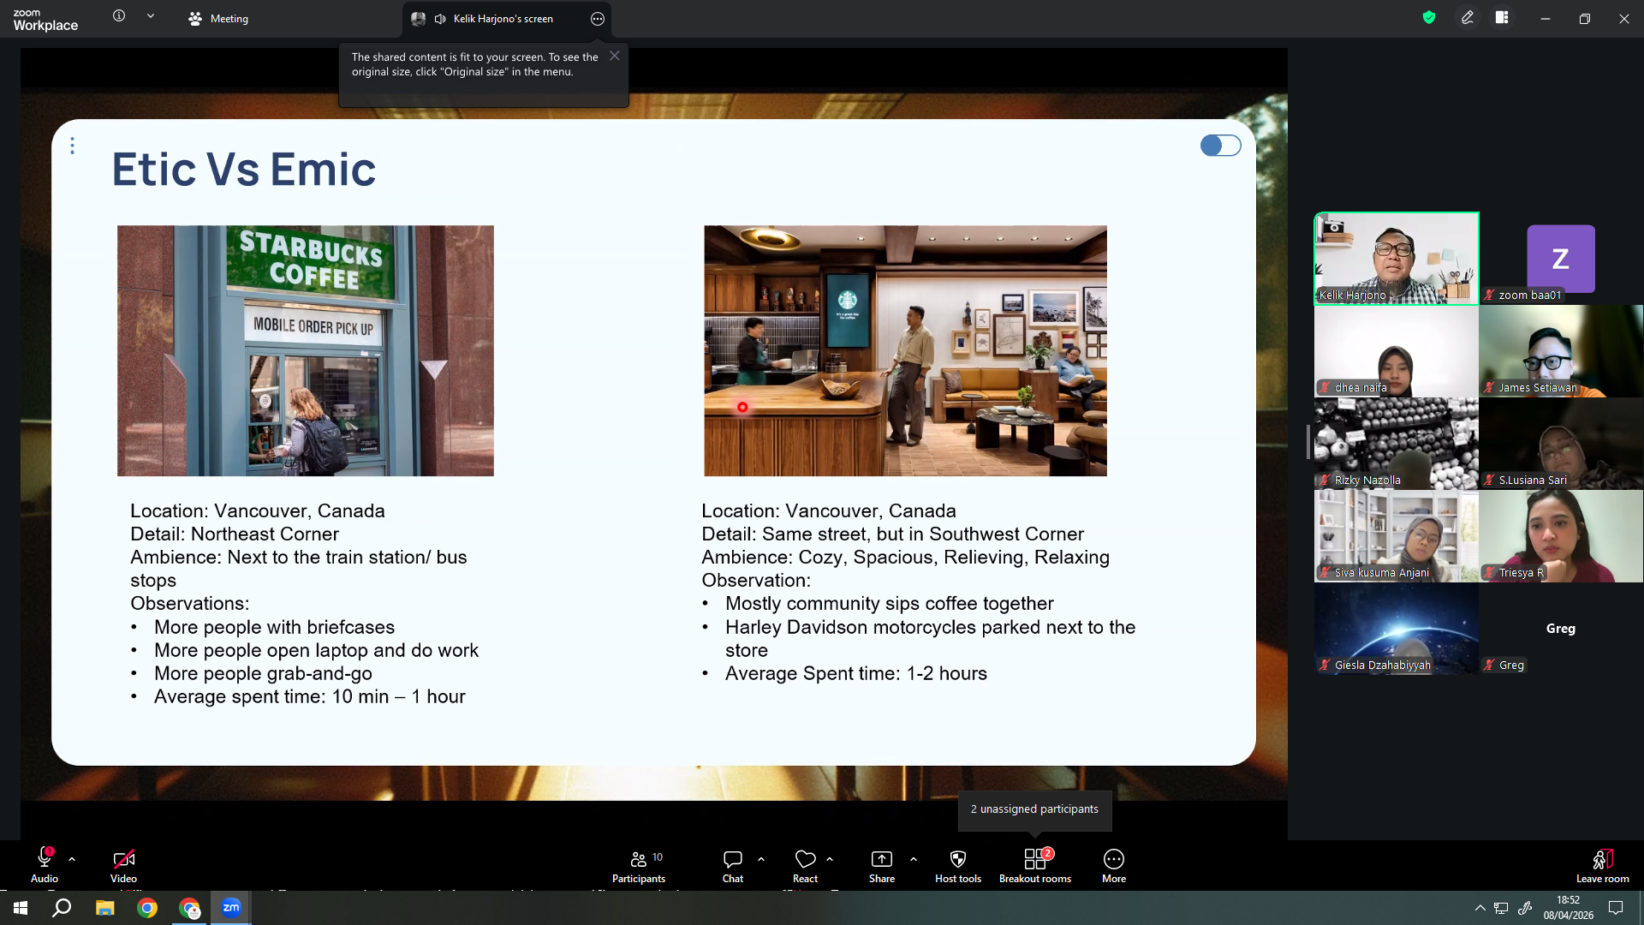
Task: Open network status tray icon
Action: click(x=1501, y=908)
